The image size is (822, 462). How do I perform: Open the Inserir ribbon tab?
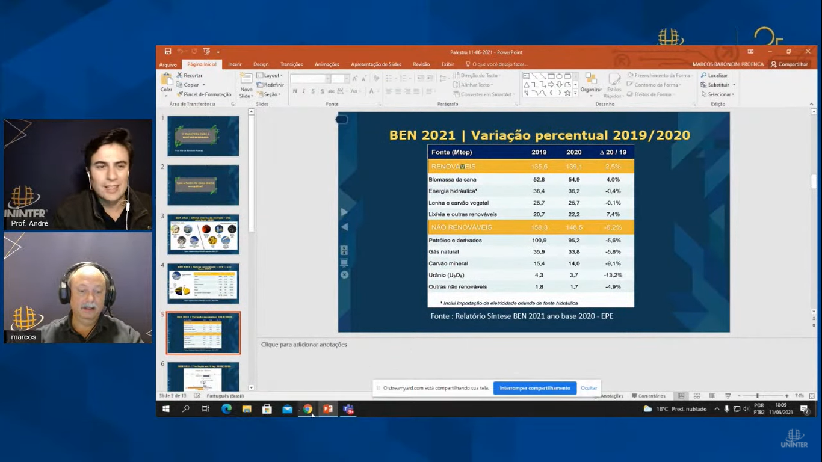pyautogui.click(x=235, y=64)
